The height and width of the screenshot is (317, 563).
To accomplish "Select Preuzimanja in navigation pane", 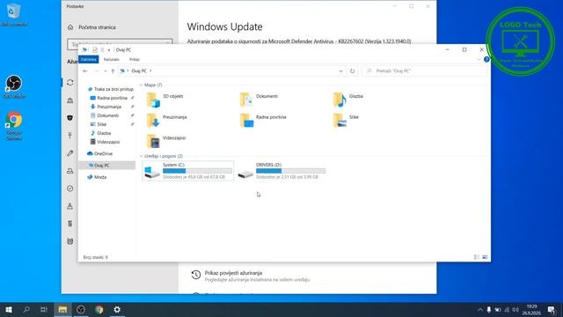I will pyautogui.click(x=106, y=107).
